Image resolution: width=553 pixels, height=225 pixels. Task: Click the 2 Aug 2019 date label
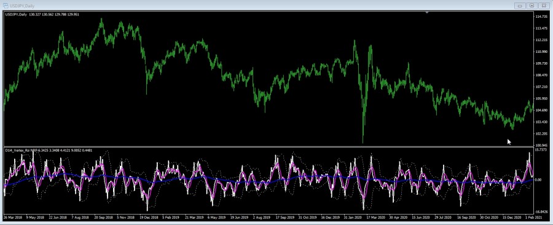[262, 218]
